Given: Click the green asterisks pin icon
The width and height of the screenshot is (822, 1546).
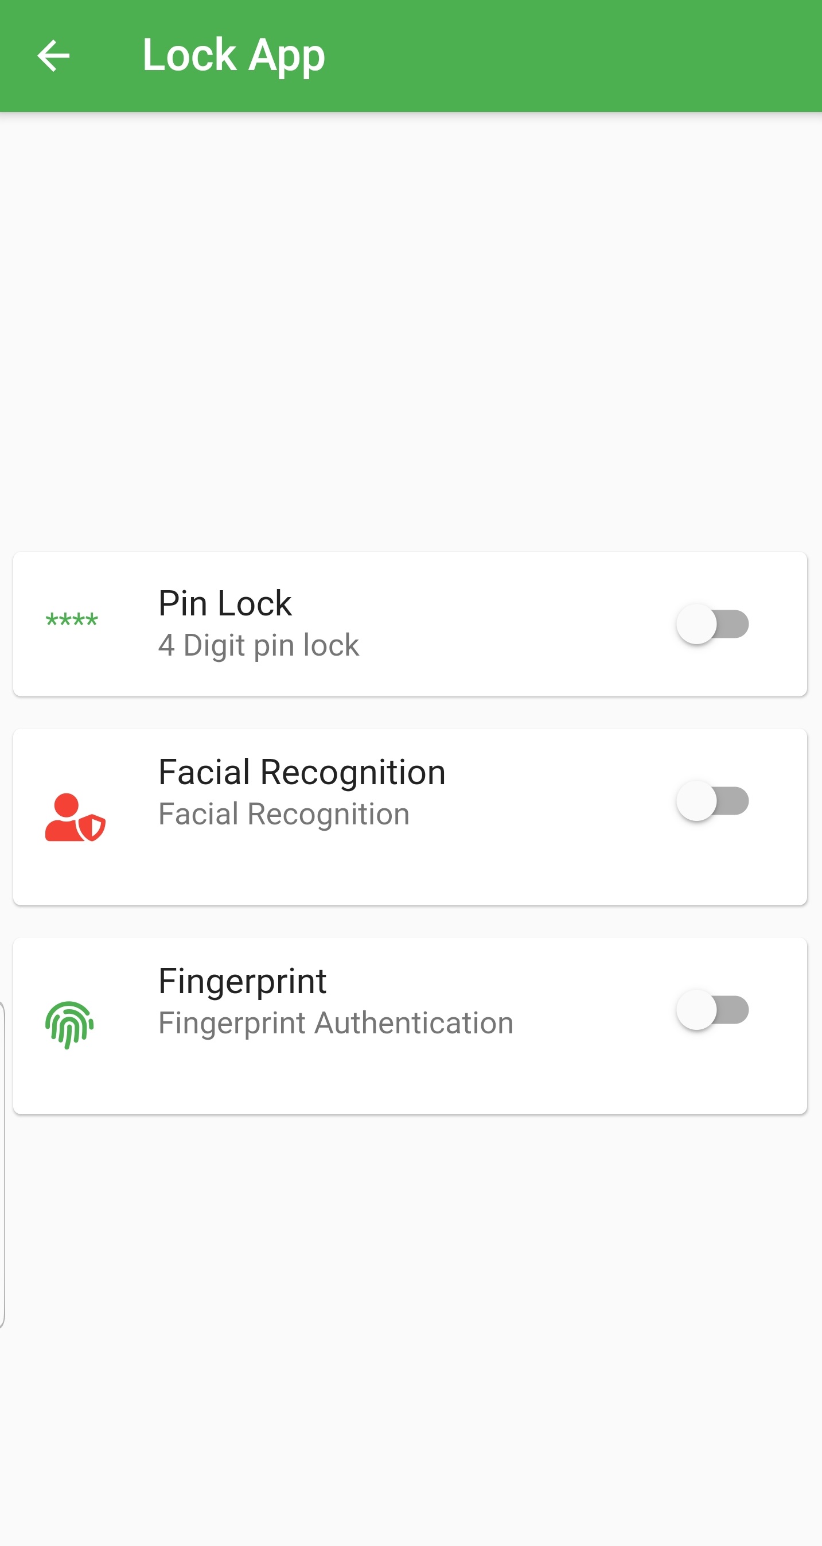Looking at the screenshot, I should pyautogui.click(x=72, y=621).
